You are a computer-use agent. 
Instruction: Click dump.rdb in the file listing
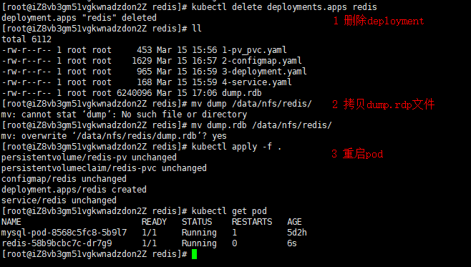coord(242,93)
